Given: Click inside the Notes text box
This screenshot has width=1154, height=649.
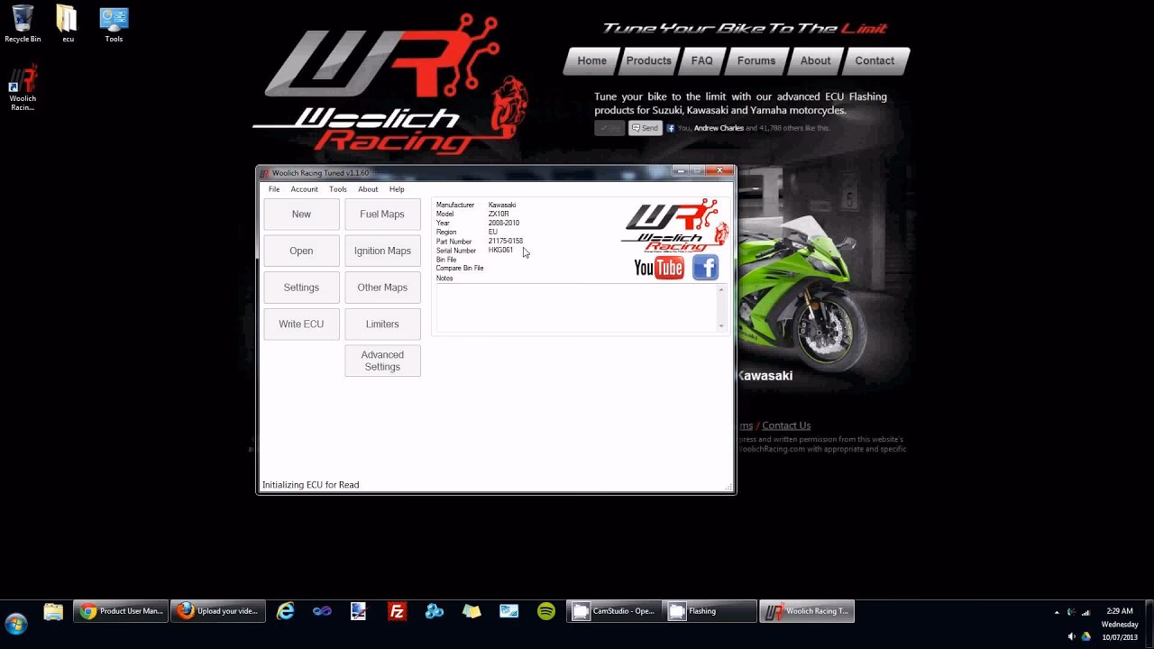Looking at the screenshot, I should pos(577,308).
